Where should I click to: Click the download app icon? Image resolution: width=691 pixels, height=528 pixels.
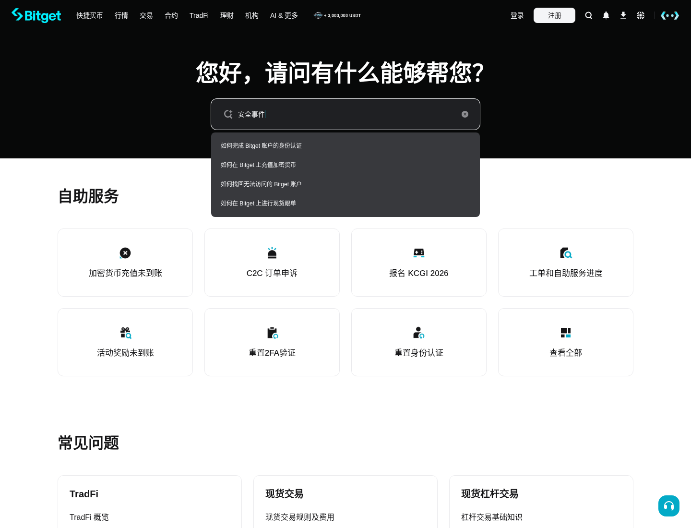point(623,15)
